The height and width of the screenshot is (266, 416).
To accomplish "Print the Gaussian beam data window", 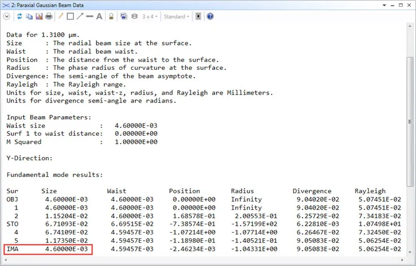I will [49, 16].
